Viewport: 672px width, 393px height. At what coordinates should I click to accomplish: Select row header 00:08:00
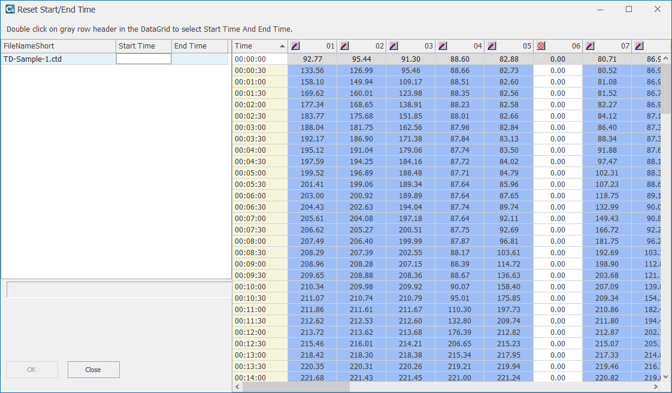point(260,241)
